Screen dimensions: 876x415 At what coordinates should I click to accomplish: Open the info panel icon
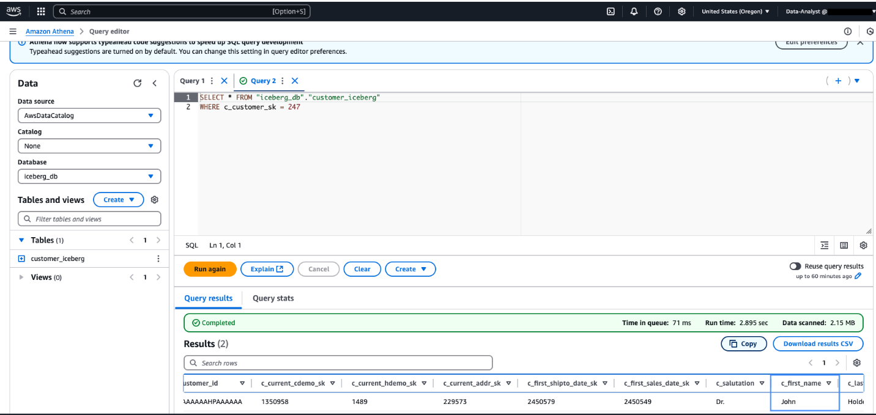coord(848,31)
